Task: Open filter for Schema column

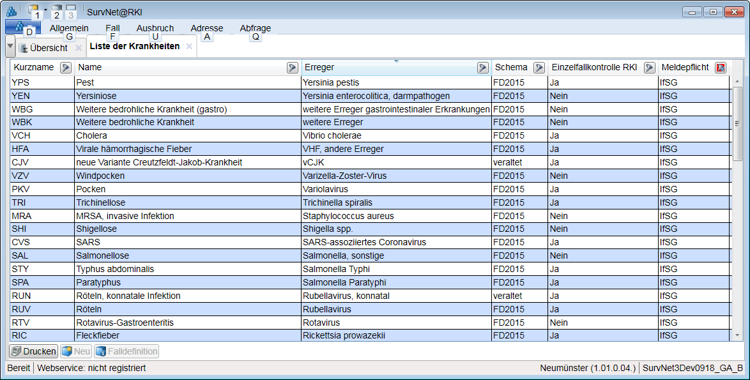Action: (x=539, y=68)
